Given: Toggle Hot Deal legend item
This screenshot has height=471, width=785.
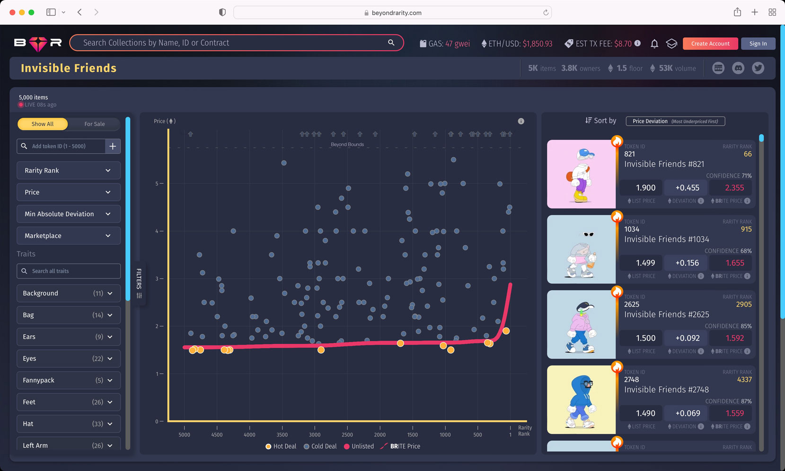Looking at the screenshot, I should coord(281,446).
